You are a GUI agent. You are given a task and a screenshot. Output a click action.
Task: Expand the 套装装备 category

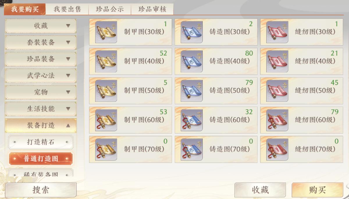pos(41,42)
